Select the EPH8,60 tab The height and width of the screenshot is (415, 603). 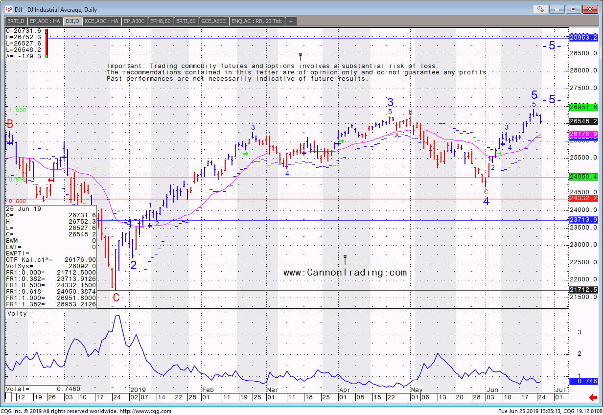point(161,21)
